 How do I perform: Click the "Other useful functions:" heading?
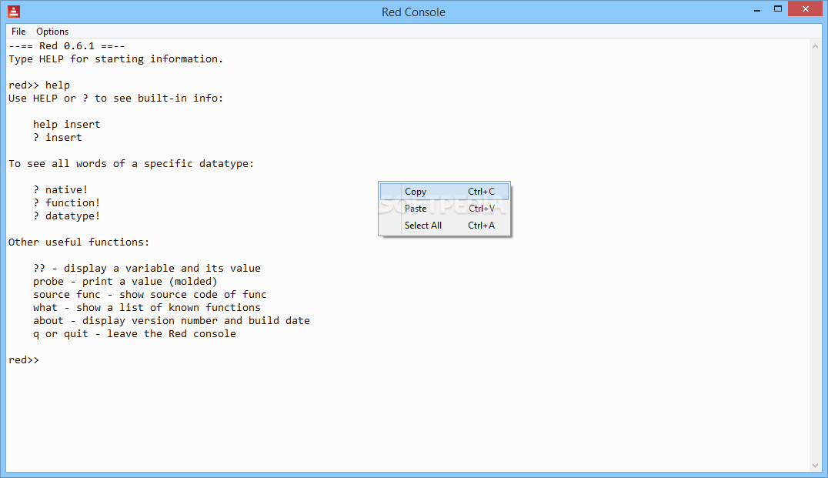[78, 242]
